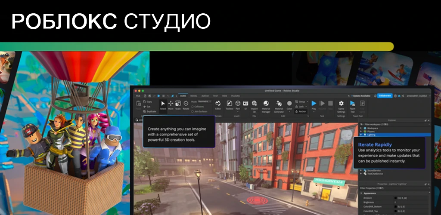Expand the Workspace tree node

[361, 128]
